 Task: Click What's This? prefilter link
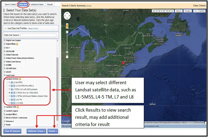33,29
